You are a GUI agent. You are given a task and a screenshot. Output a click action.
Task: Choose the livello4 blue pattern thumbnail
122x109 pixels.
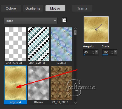click(61, 44)
